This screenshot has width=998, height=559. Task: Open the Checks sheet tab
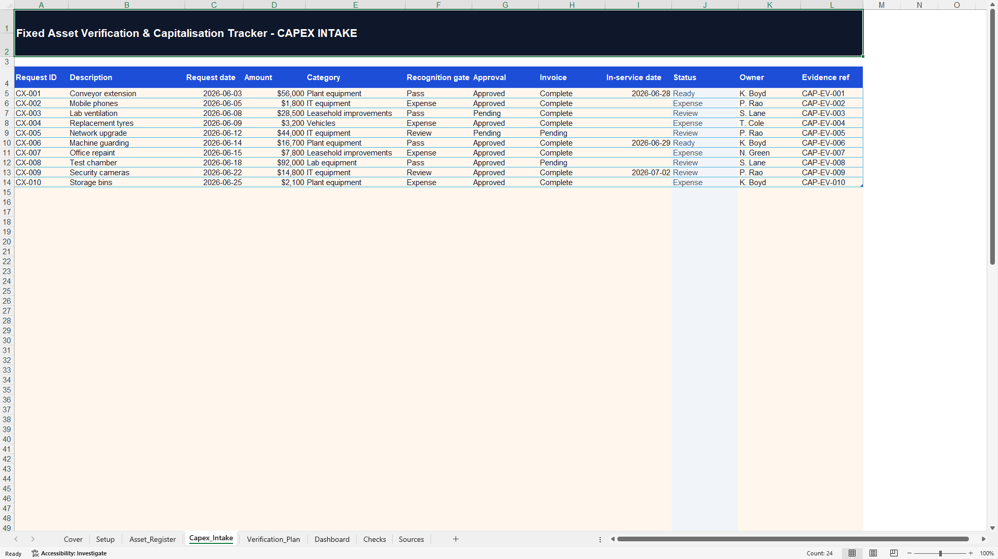374,539
